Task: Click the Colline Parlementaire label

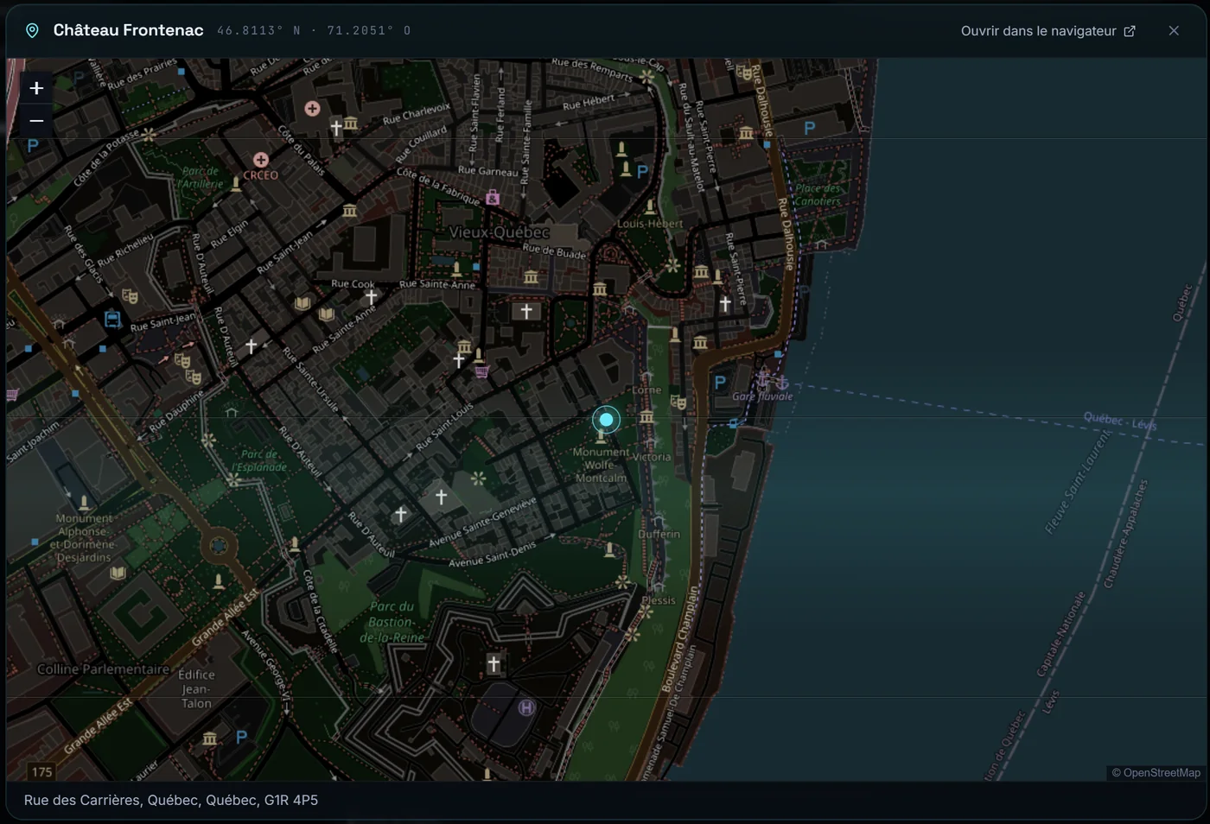Action: [x=103, y=669]
